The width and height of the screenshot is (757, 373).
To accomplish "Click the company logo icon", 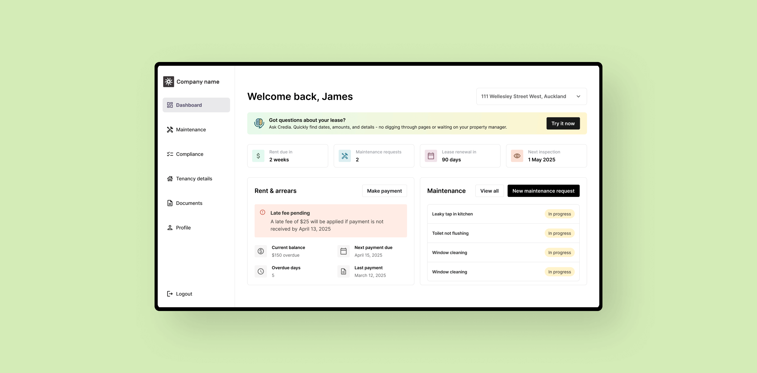I will 168,82.
